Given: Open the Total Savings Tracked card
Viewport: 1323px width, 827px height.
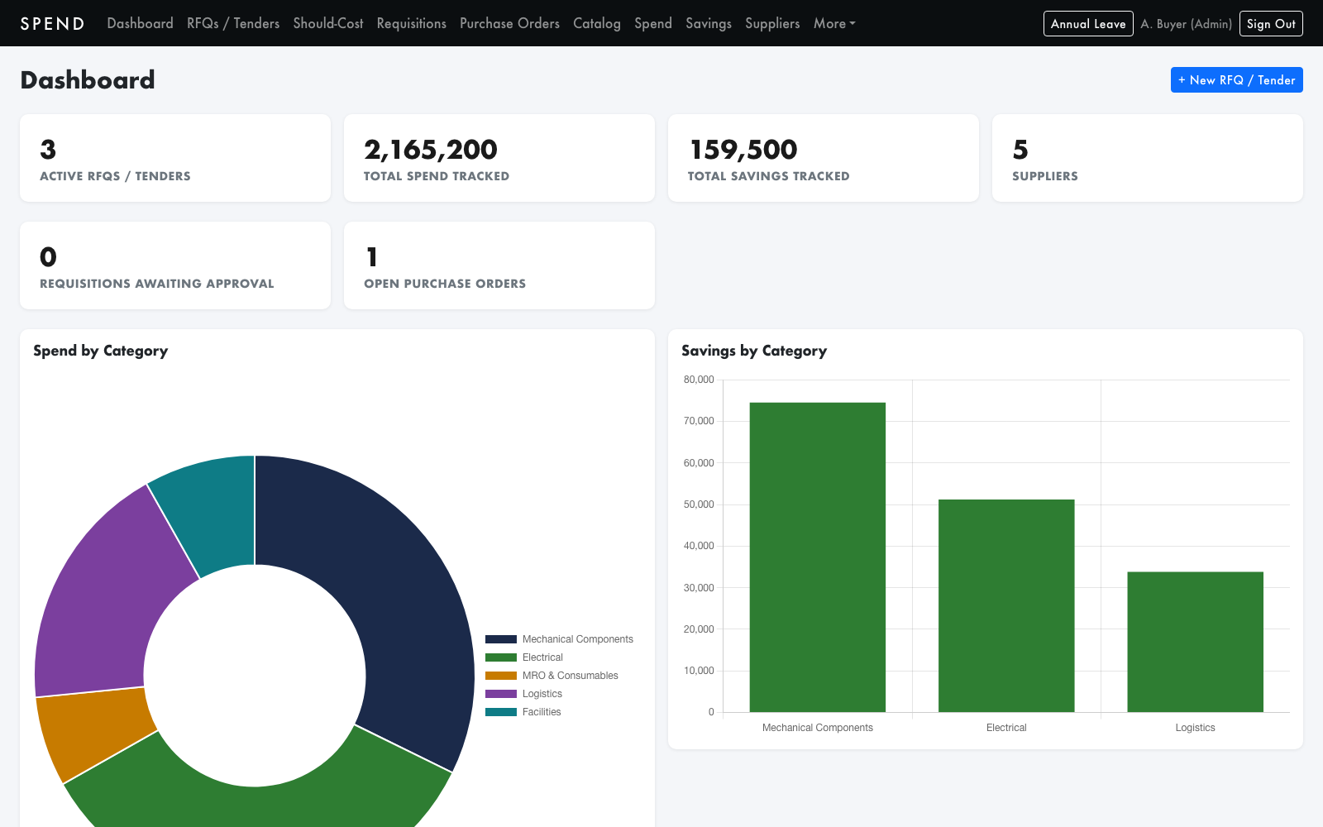Looking at the screenshot, I should pos(824,158).
